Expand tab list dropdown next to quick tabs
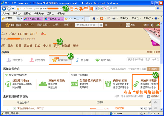This screenshot has height=116, width=164. (x=22, y=19)
